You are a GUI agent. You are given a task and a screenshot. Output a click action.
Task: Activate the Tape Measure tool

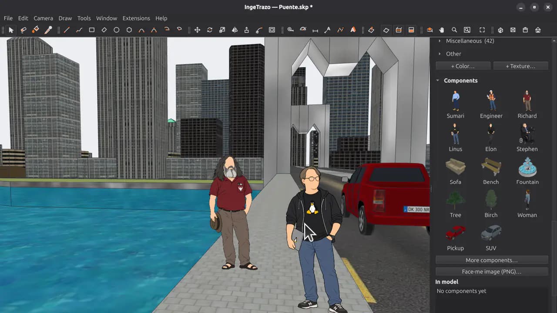[290, 30]
